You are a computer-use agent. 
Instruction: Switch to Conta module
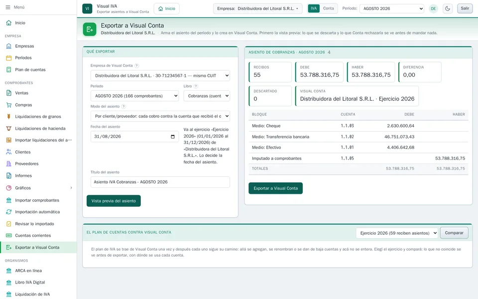(x=328, y=8)
